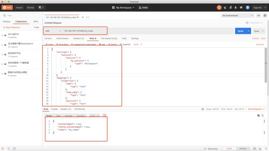Copy the response body to clipboard
269x151 pixels.
(x=258, y=116)
